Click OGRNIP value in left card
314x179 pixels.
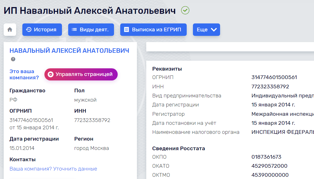pyautogui.click(x=31, y=120)
